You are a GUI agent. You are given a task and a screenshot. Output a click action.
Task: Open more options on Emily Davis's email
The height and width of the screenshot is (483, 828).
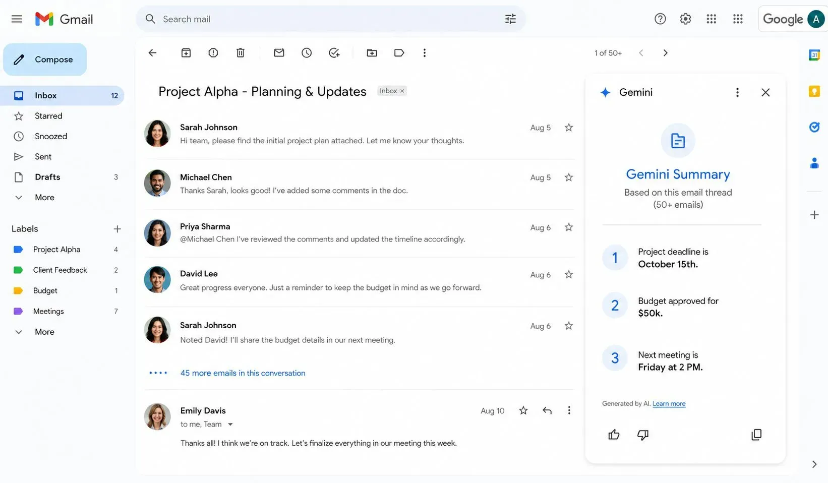[x=569, y=410]
